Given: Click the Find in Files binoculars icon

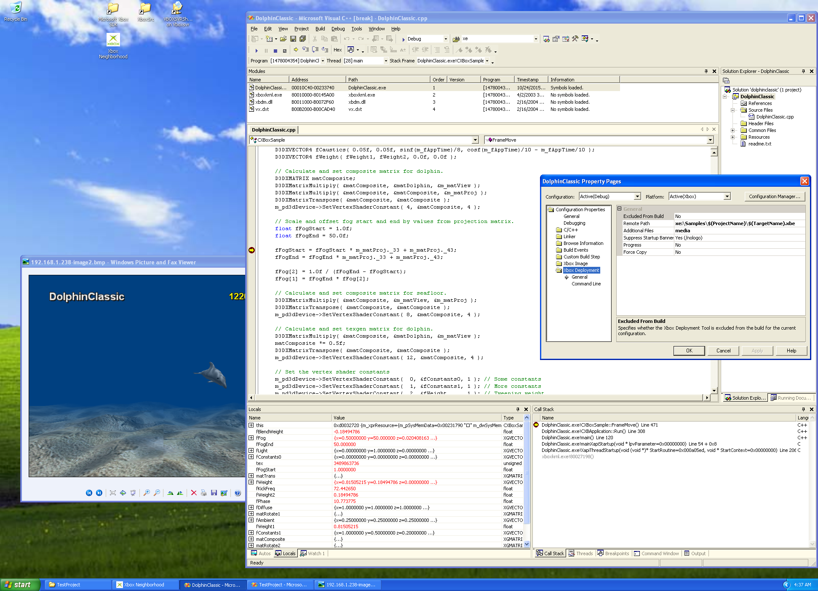Looking at the screenshot, I should tap(456, 39).
